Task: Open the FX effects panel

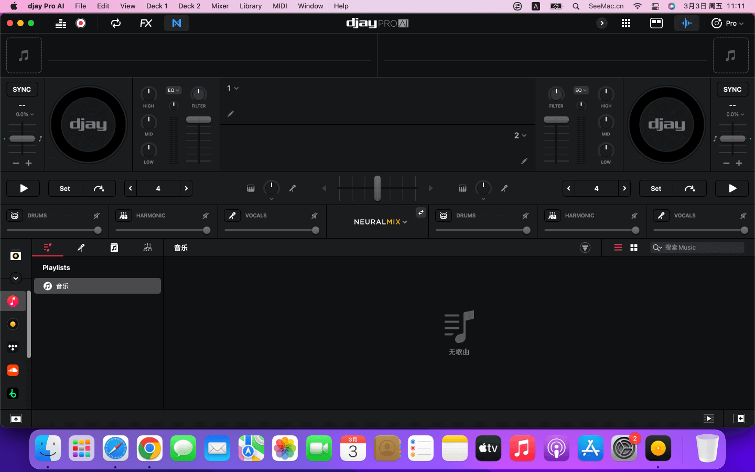Action: pos(146,23)
